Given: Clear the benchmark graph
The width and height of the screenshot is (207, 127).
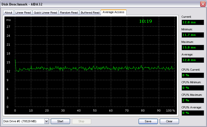Looking at the screenshot, I should click(169, 121).
